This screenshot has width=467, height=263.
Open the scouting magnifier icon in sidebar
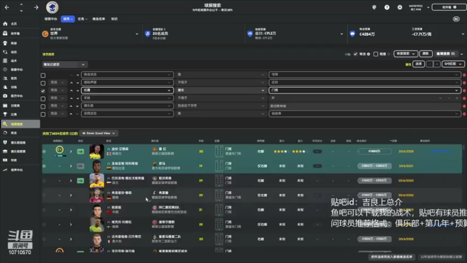[x=5, y=124]
